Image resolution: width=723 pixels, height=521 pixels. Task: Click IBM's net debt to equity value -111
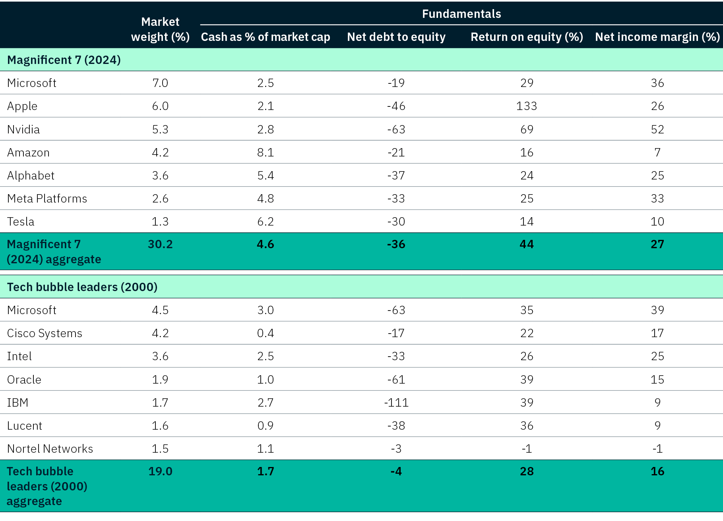click(x=396, y=403)
